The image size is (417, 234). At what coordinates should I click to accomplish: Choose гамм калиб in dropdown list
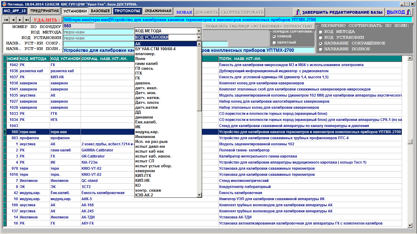166,64
